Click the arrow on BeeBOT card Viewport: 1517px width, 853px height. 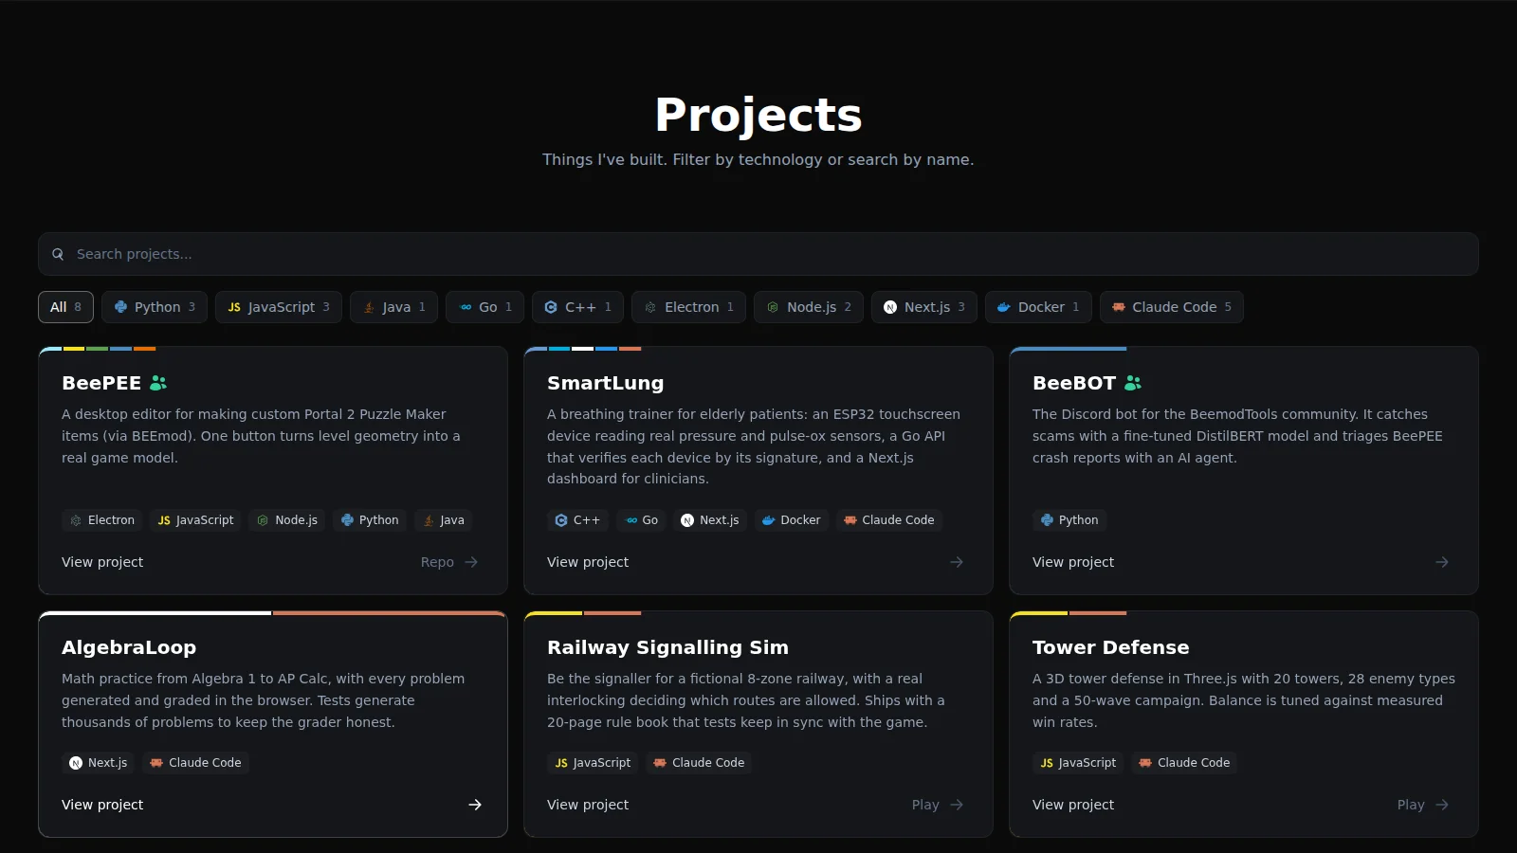coord(1442,562)
